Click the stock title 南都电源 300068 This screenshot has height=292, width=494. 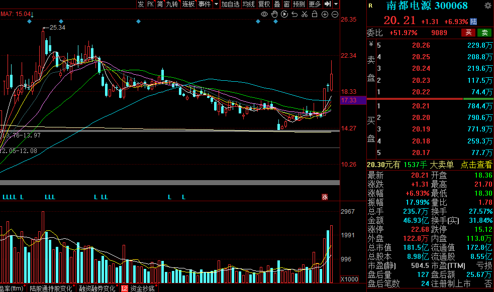(x=427, y=6)
